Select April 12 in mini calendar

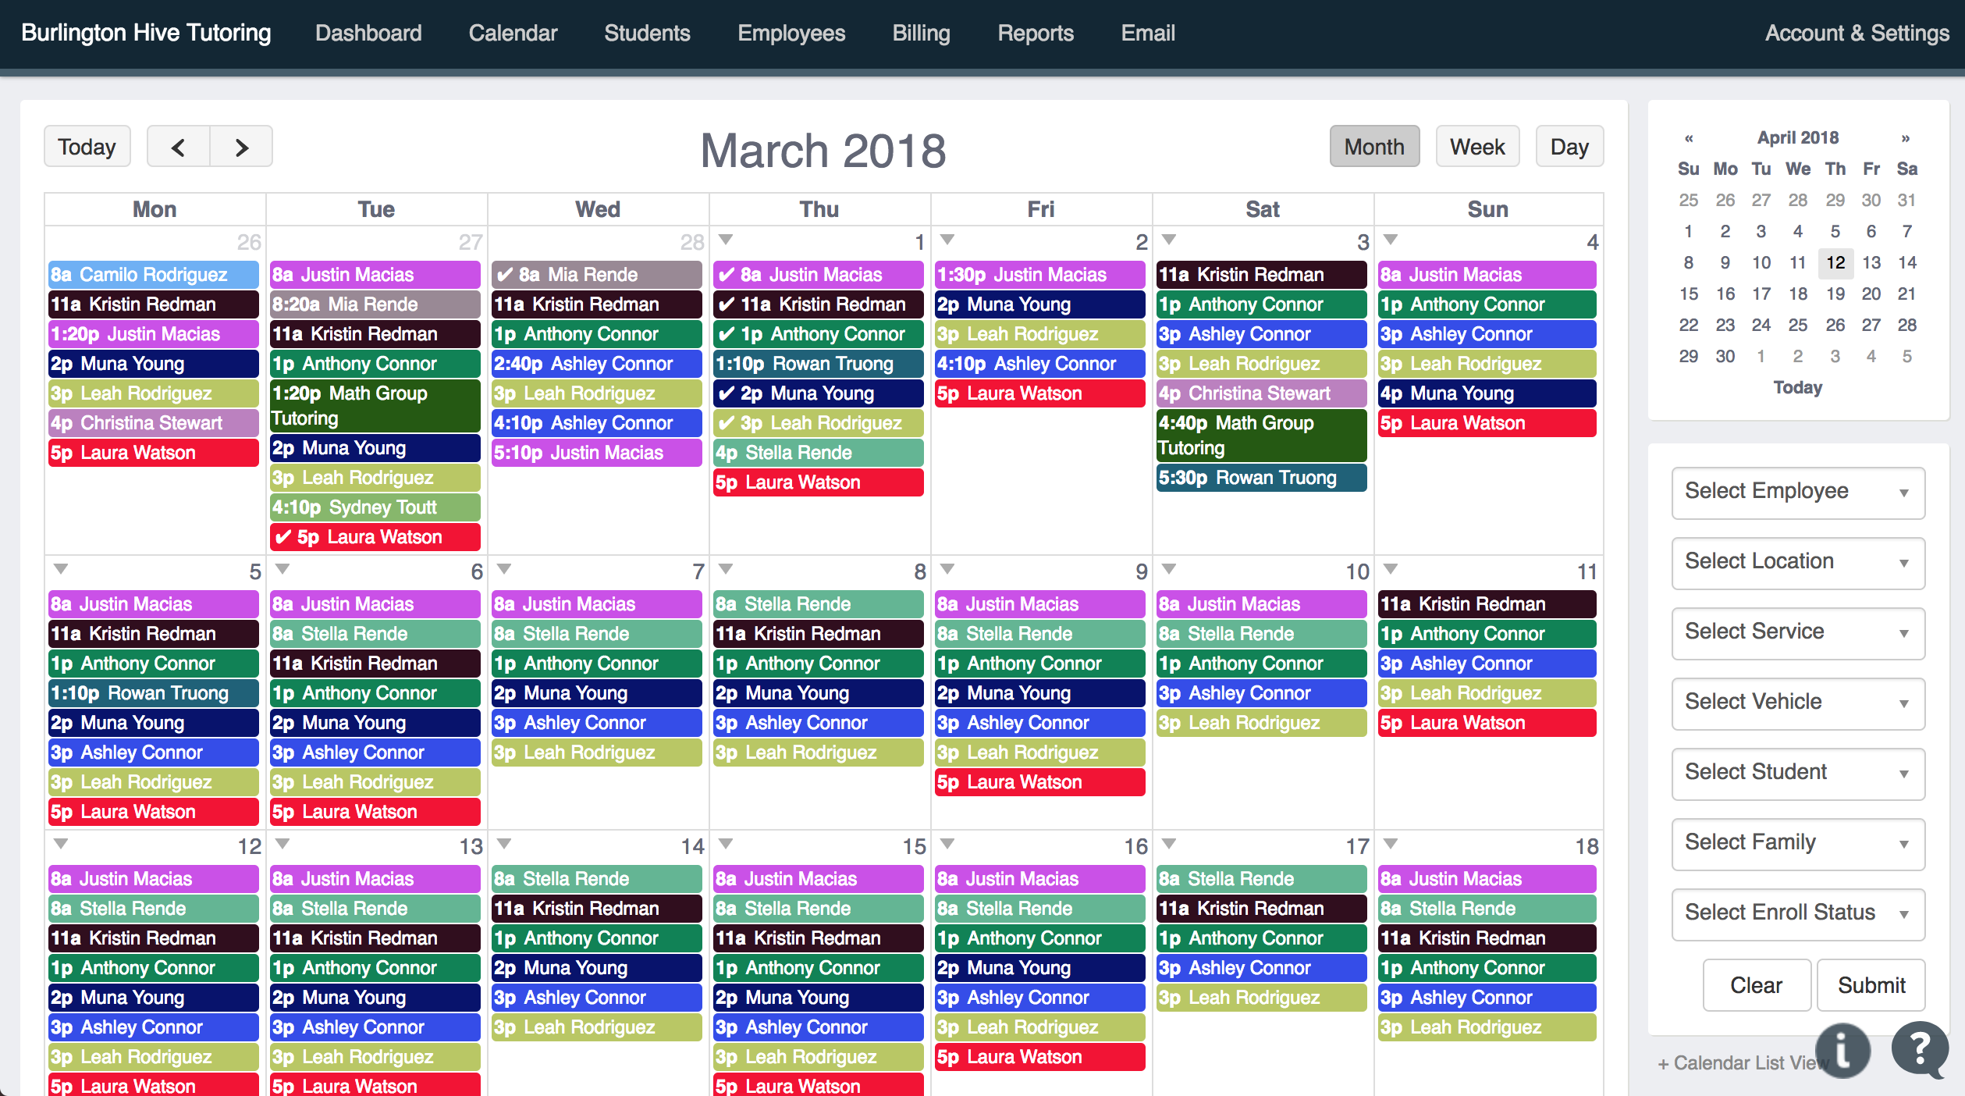[1835, 262]
